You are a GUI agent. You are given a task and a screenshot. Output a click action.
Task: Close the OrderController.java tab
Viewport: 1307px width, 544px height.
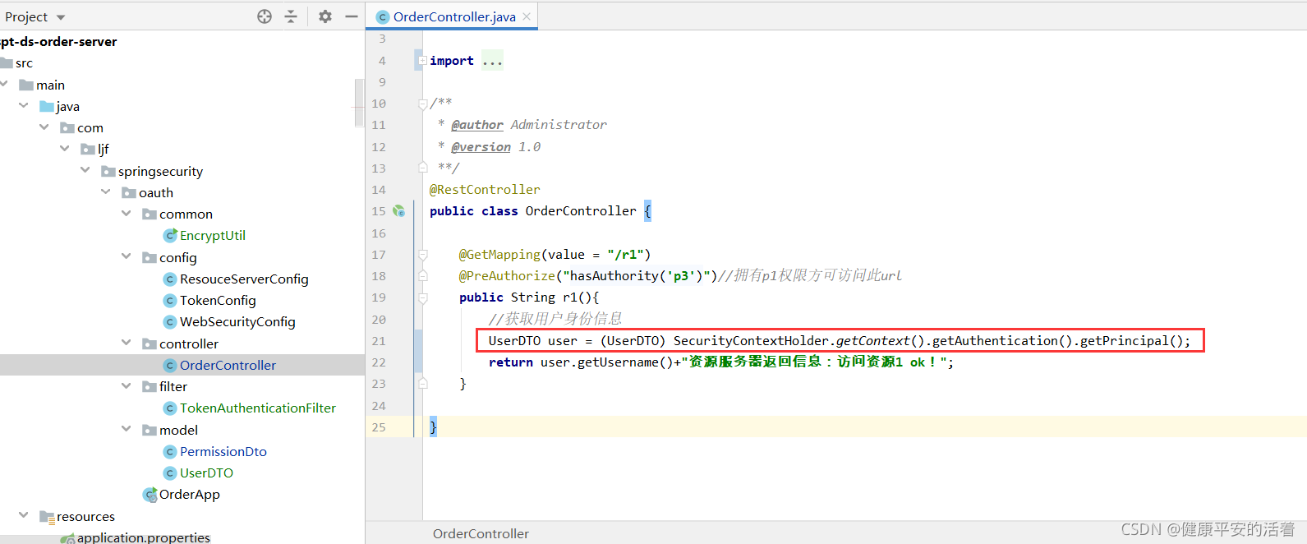click(527, 16)
